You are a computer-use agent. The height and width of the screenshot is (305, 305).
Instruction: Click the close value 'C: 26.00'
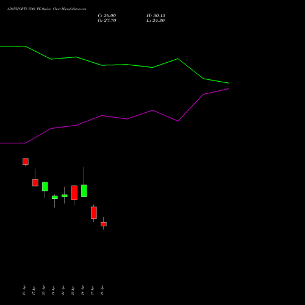click(x=107, y=16)
